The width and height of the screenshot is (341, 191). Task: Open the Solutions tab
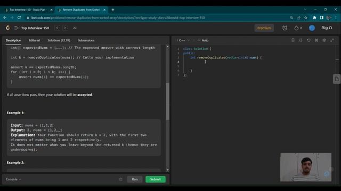pyautogui.click(x=59, y=40)
